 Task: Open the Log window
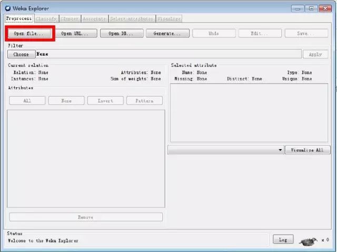283,239
